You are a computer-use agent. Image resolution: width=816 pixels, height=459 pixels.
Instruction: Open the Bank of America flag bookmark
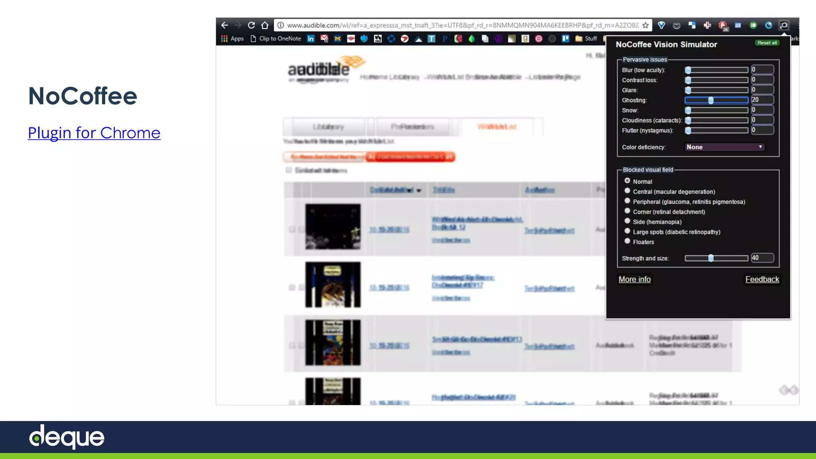[351, 39]
